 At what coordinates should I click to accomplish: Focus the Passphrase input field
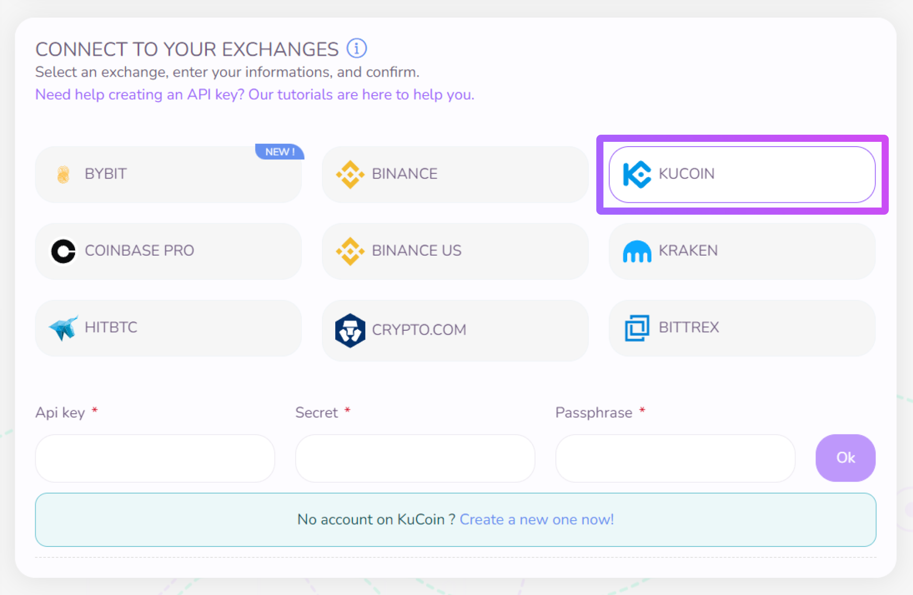675,458
